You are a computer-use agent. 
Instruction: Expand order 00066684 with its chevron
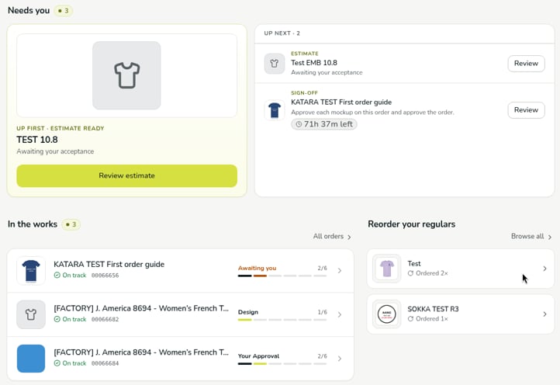click(339, 359)
